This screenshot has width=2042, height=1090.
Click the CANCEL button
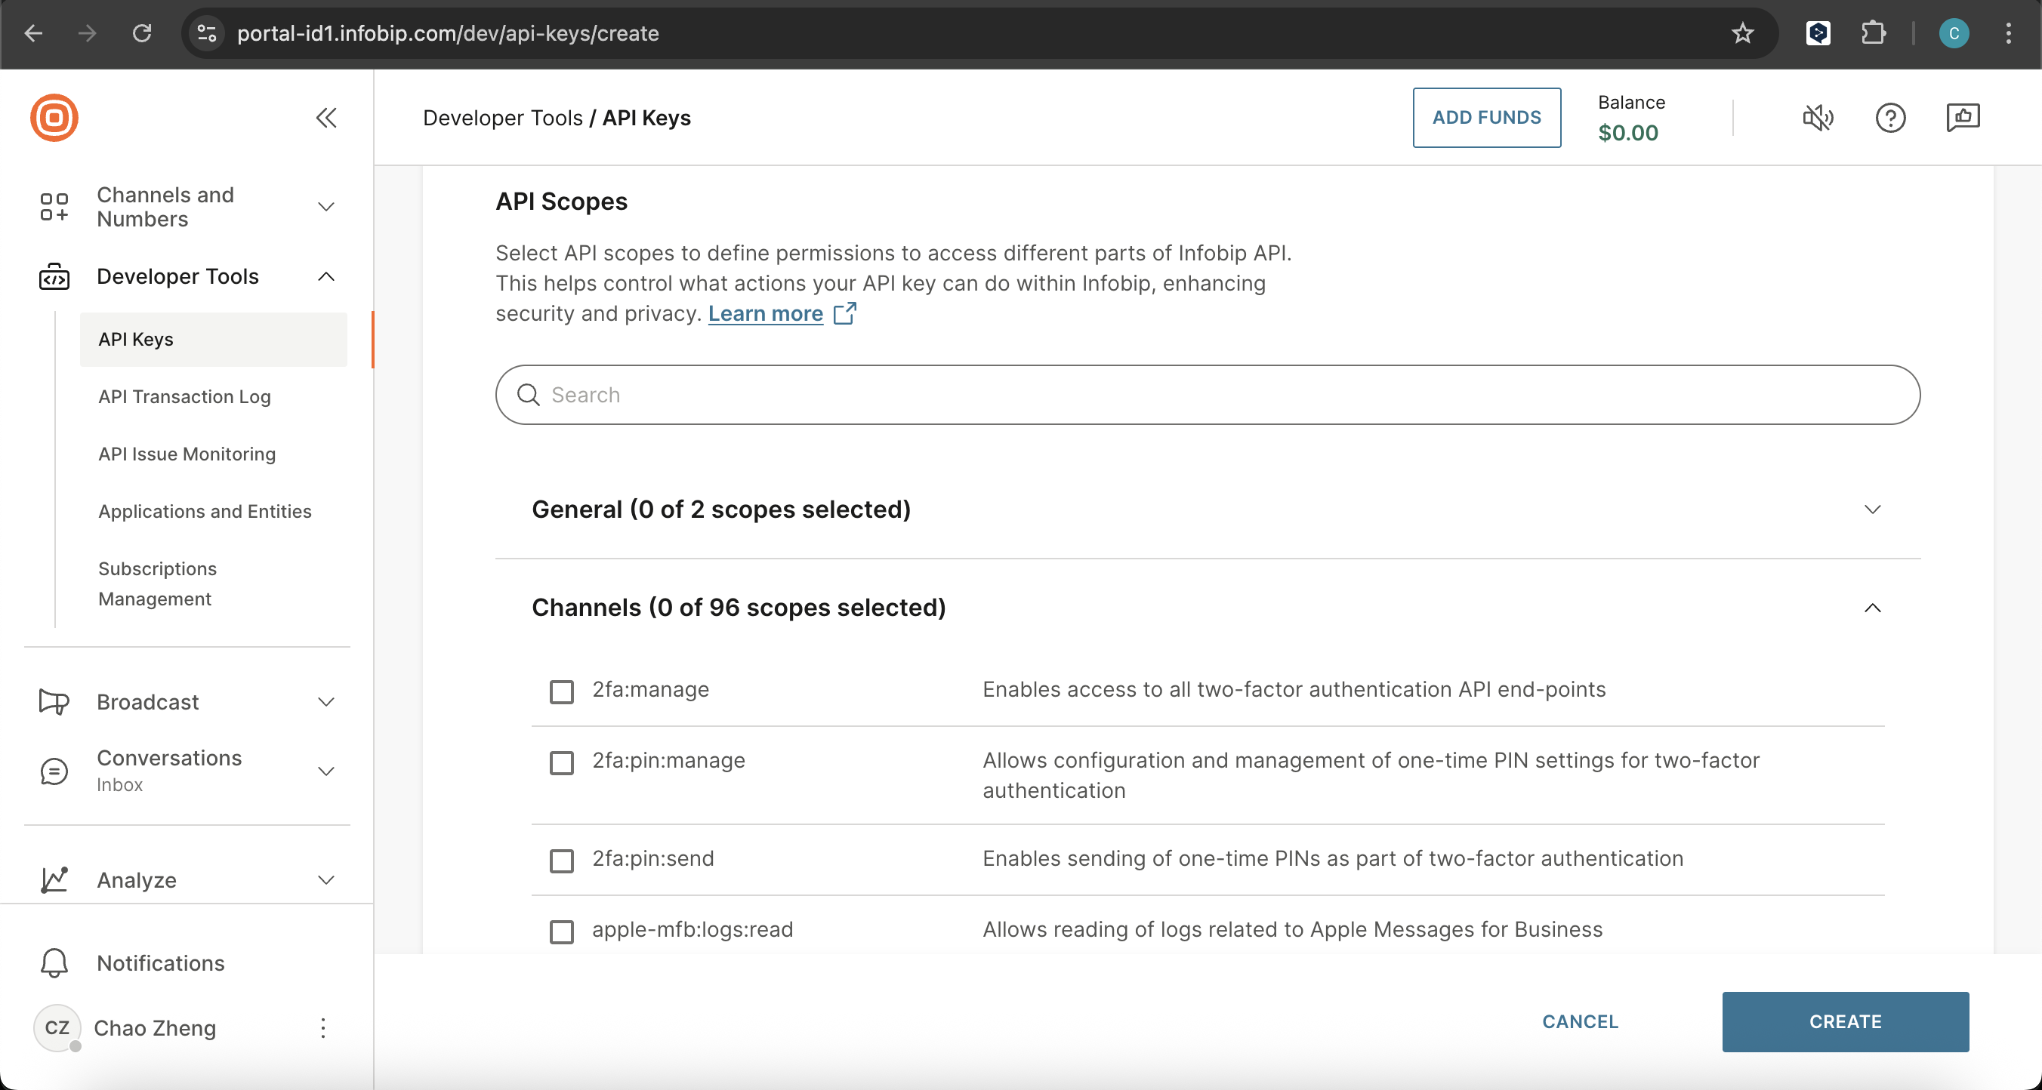click(1580, 1021)
